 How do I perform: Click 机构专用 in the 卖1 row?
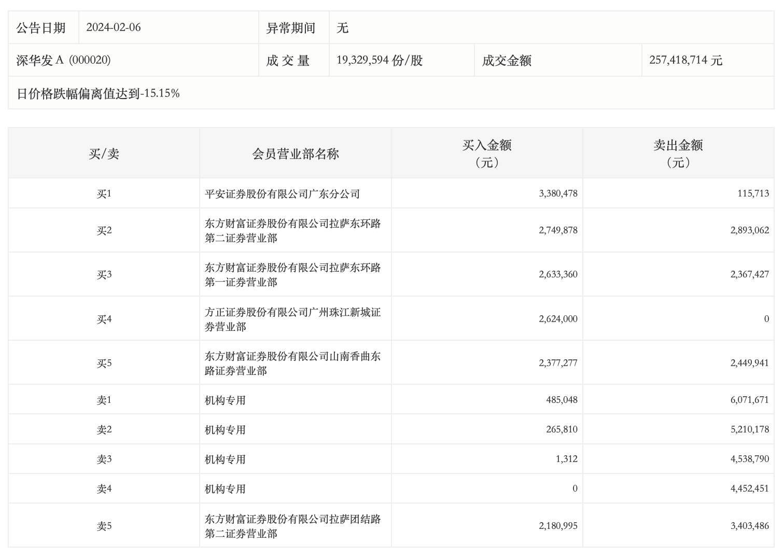[225, 400]
